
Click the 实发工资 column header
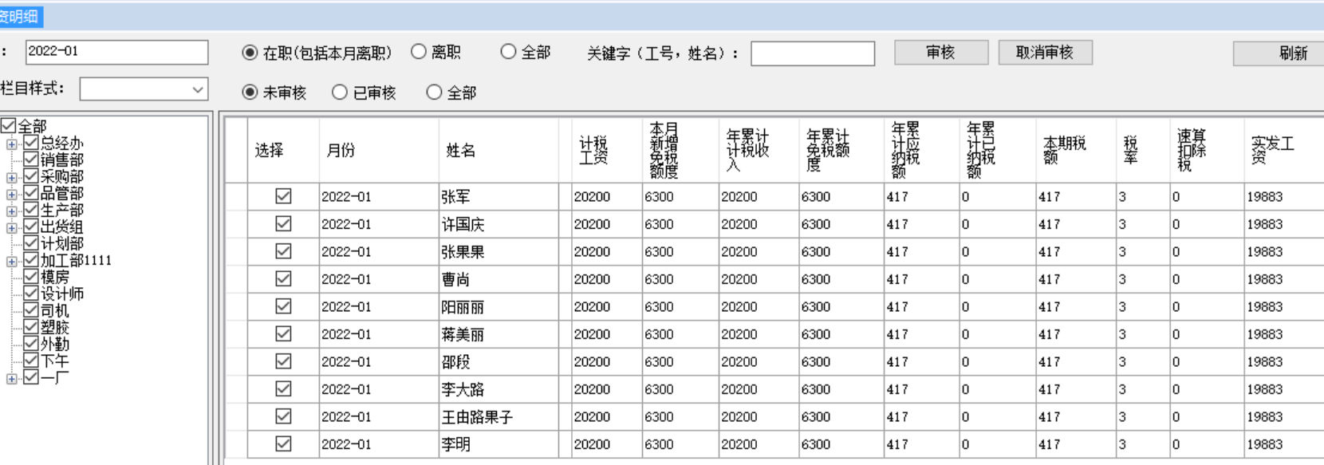point(1273,150)
